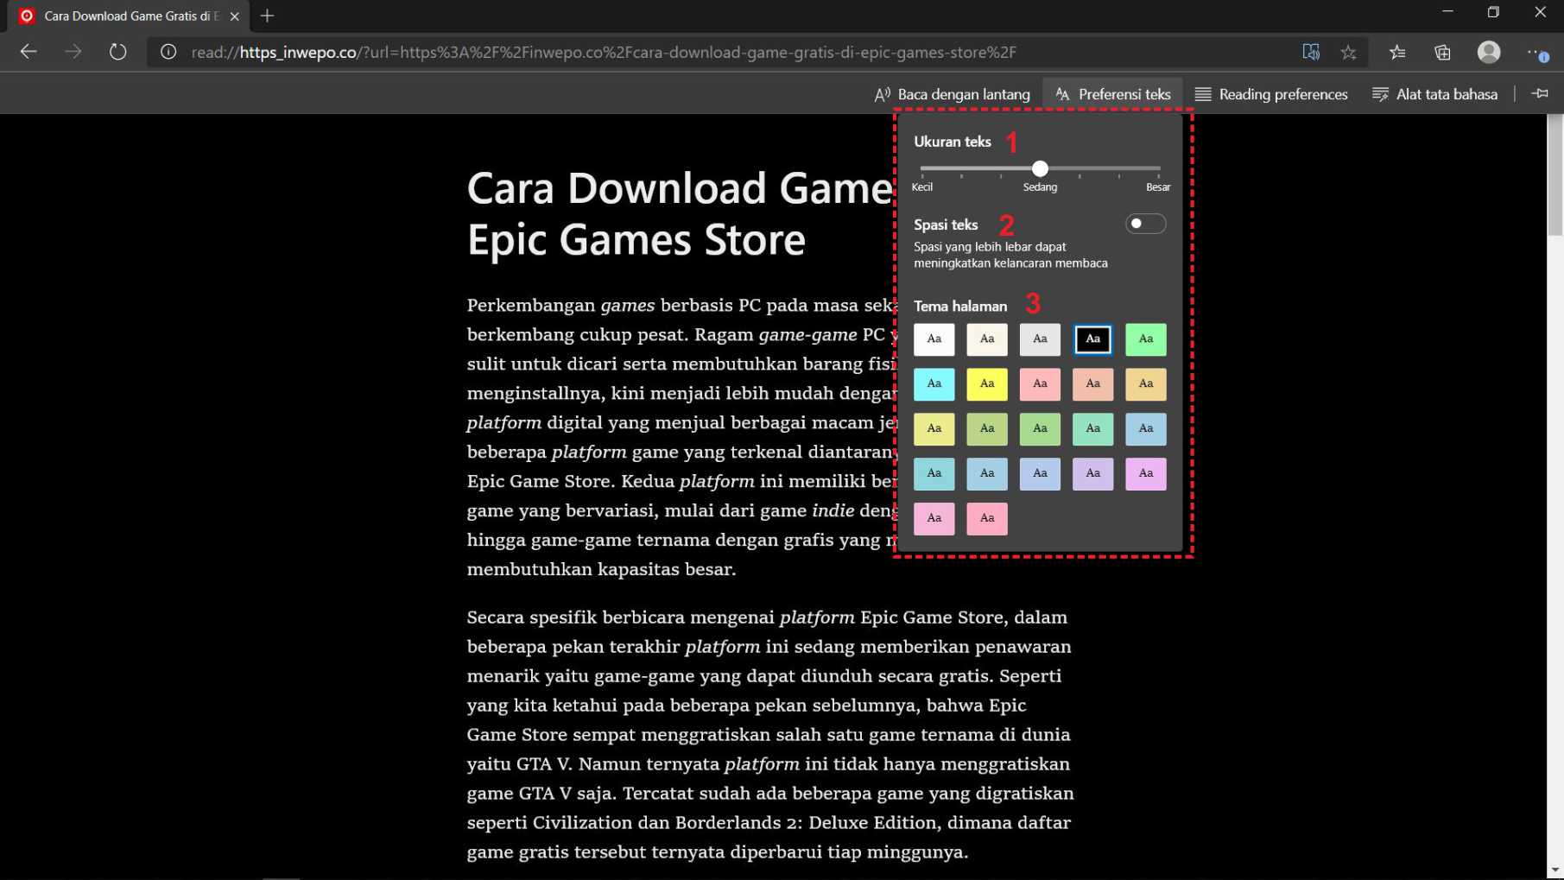Screen dimensions: 1564x880
Task: Click the user profile avatar
Action: click(x=1488, y=52)
